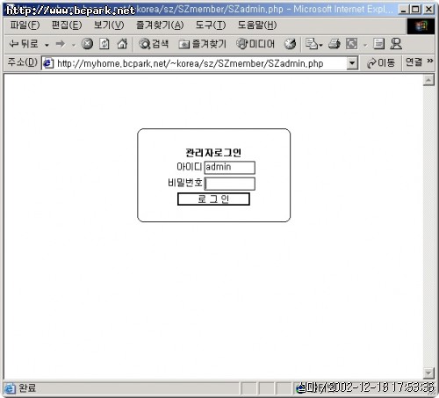Go back with the 뒤로 button
This screenshot has width=439, height=398.
tap(24, 44)
